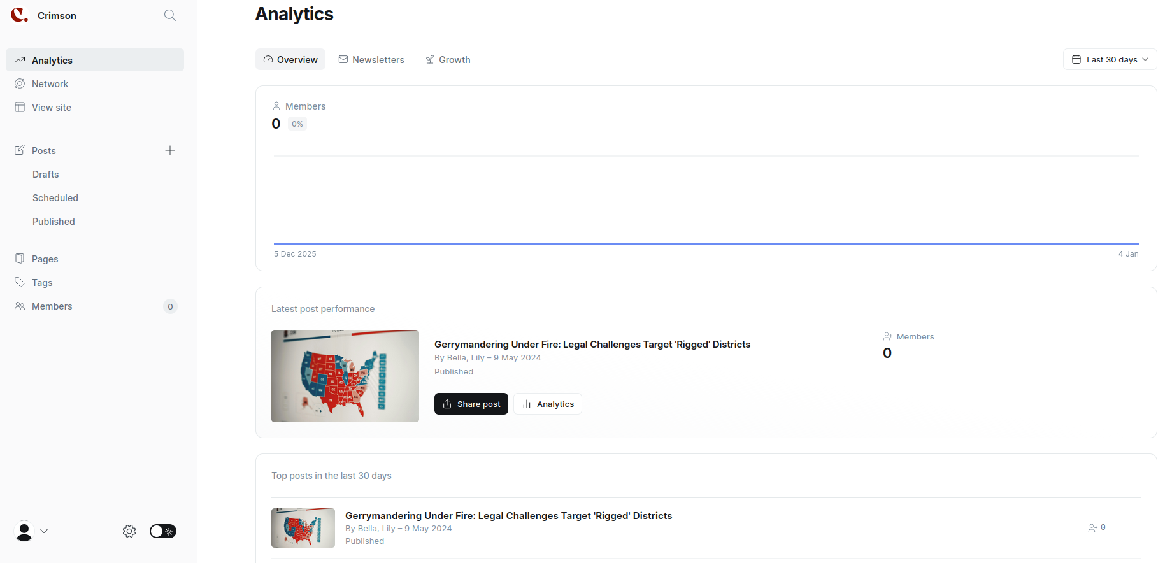Click the Gerrymandering post large thumbnail
The height and width of the screenshot is (563, 1172).
tap(345, 376)
